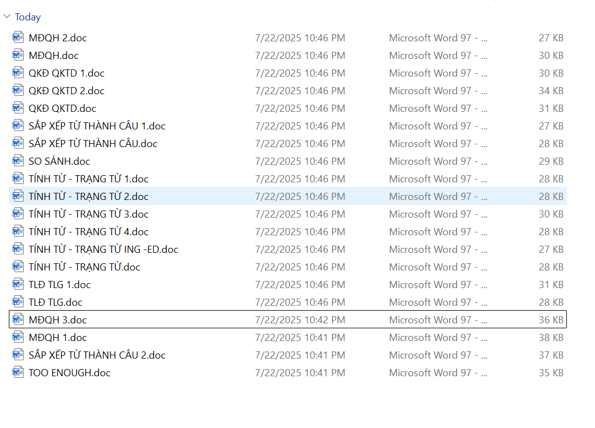Click the Today group header label

pos(28,17)
